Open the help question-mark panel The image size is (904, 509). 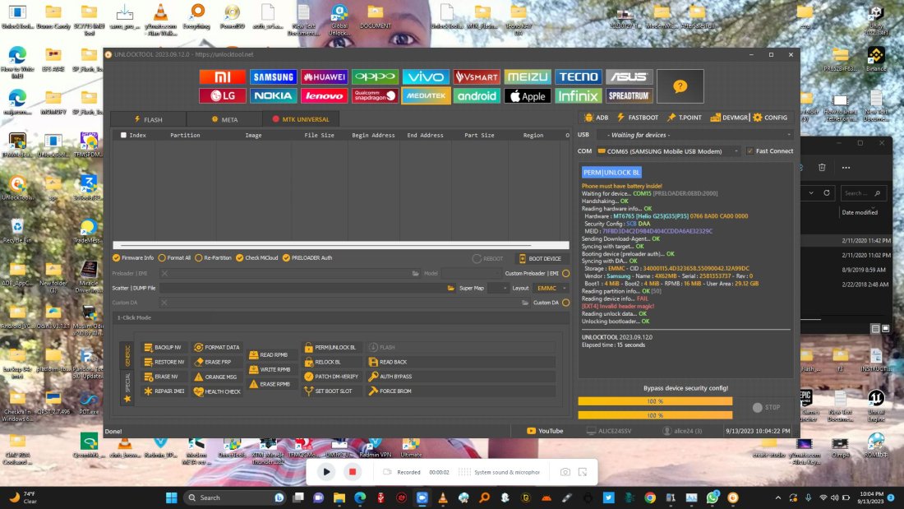point(680,86)
